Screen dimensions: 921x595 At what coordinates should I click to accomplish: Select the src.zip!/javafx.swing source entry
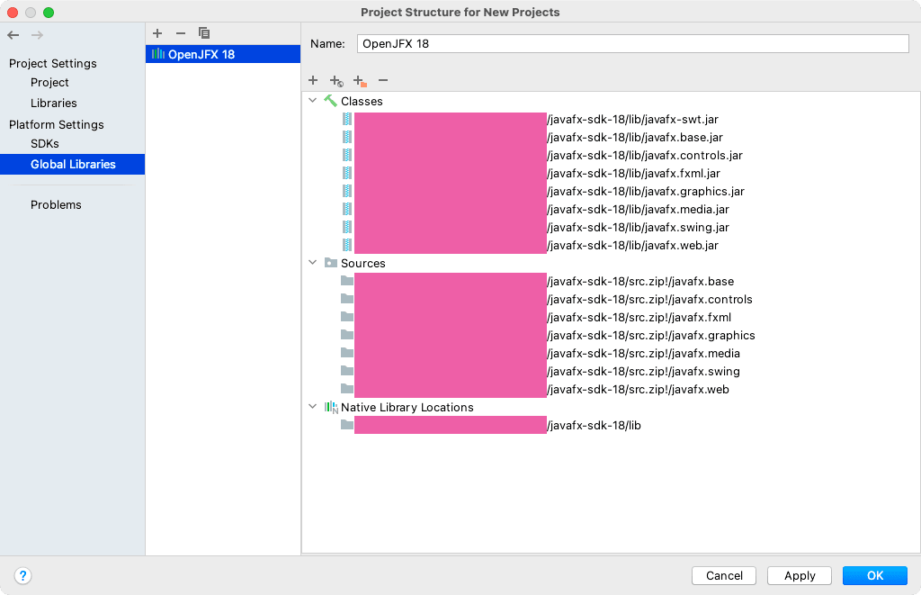[644, 371]
